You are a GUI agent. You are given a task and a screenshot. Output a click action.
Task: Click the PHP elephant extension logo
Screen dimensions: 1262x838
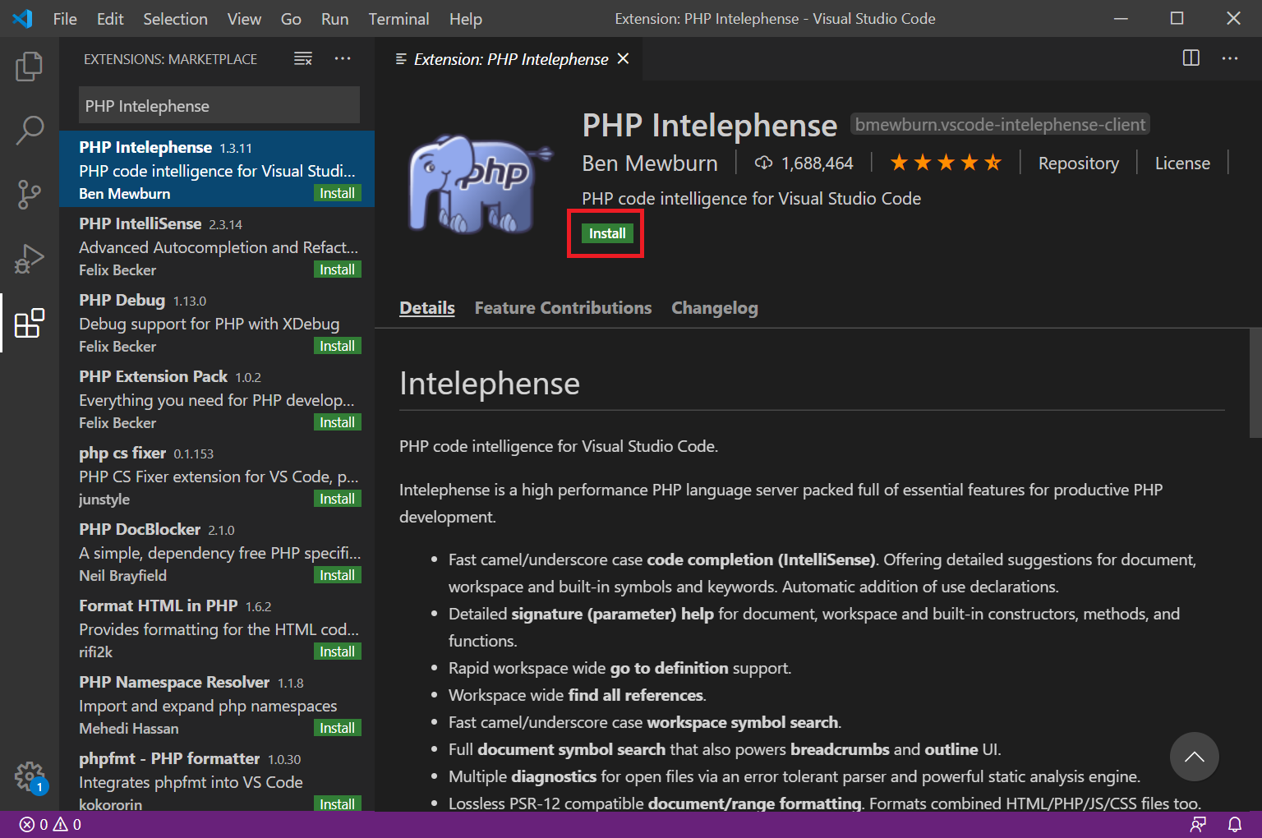[479, 184]
